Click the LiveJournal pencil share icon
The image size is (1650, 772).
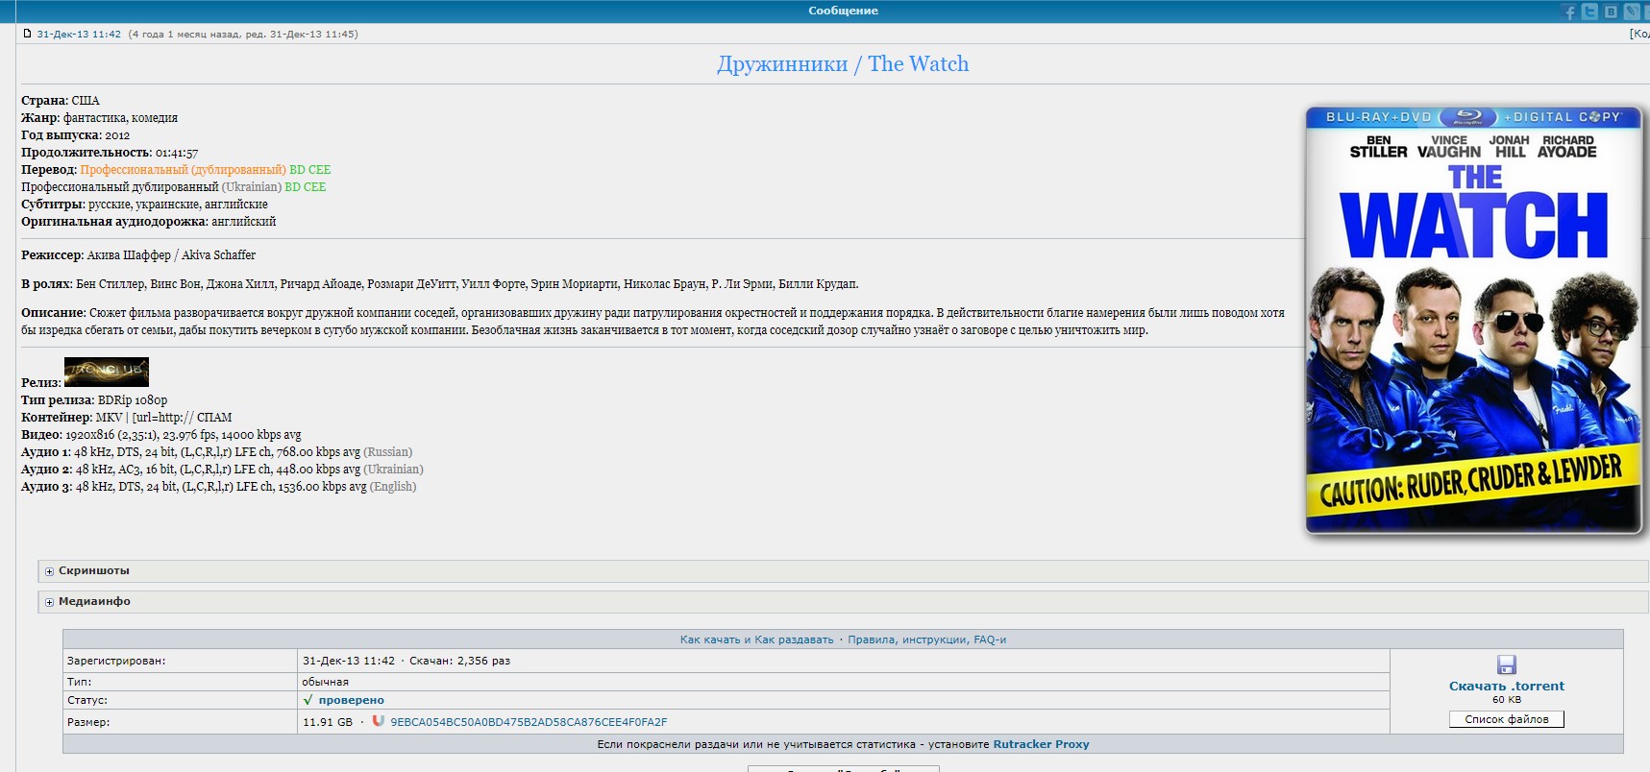[1632, 12]
